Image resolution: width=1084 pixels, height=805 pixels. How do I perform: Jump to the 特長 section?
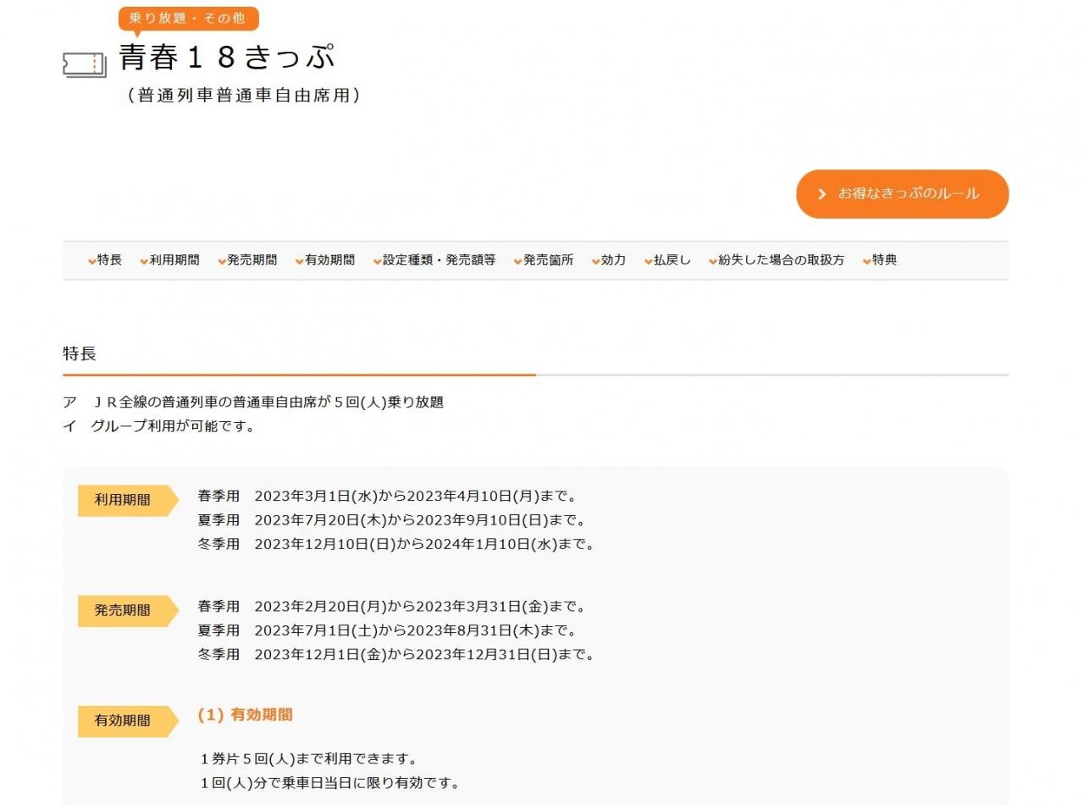[105, 260]
